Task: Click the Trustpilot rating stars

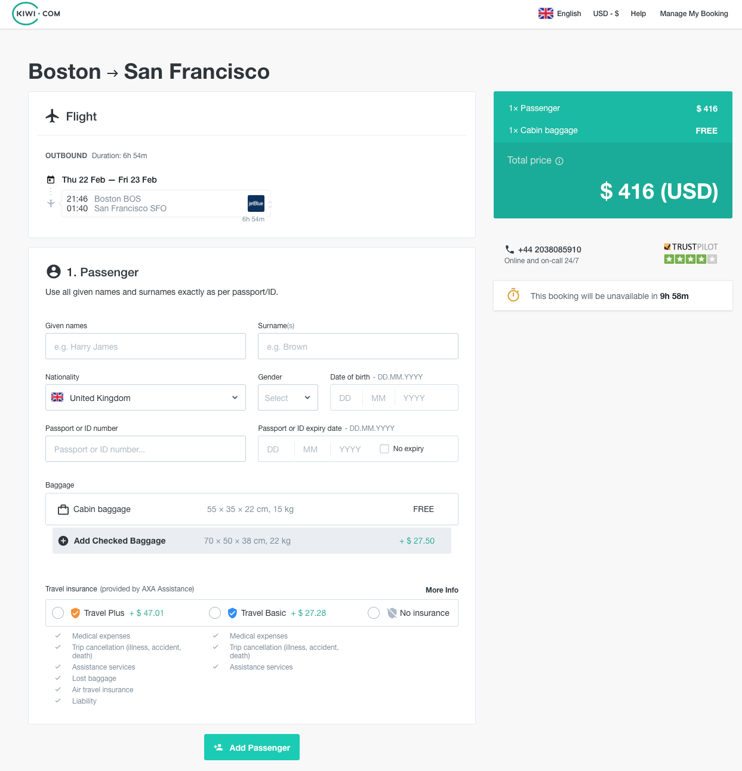Action: (690, 259)
